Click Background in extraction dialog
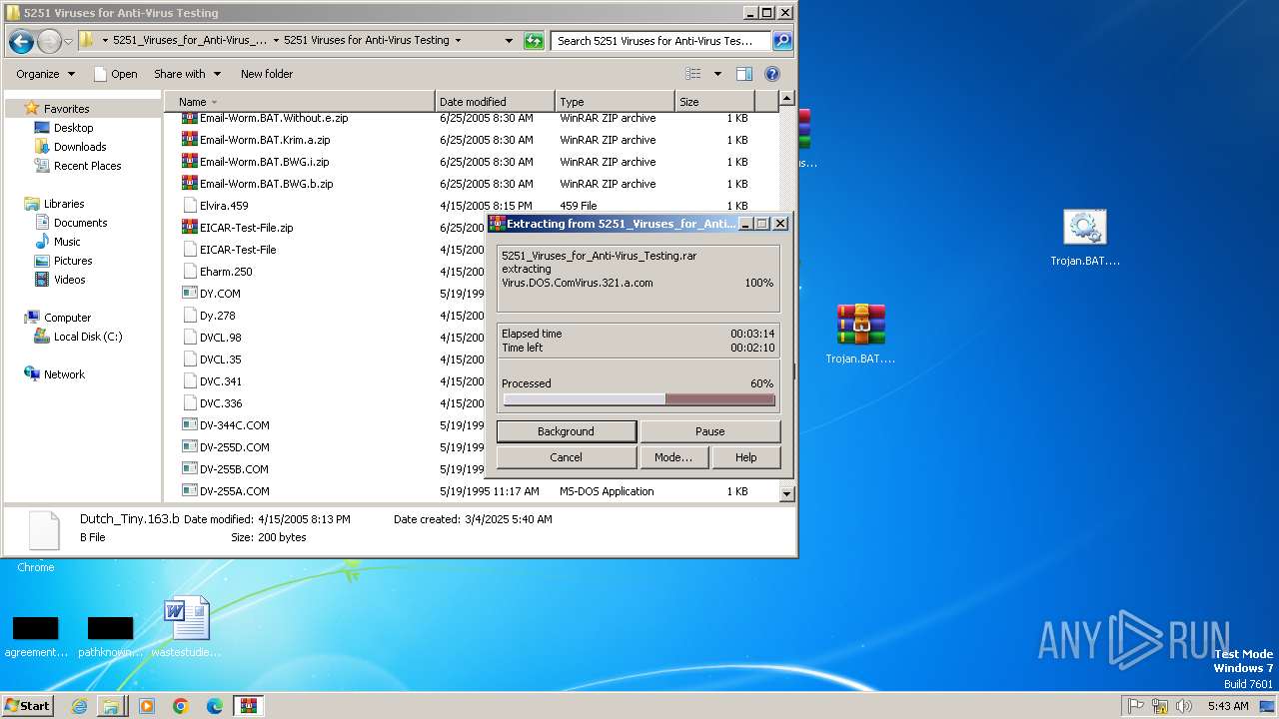This screenshot has width=1279, height=719. point(566,431)
